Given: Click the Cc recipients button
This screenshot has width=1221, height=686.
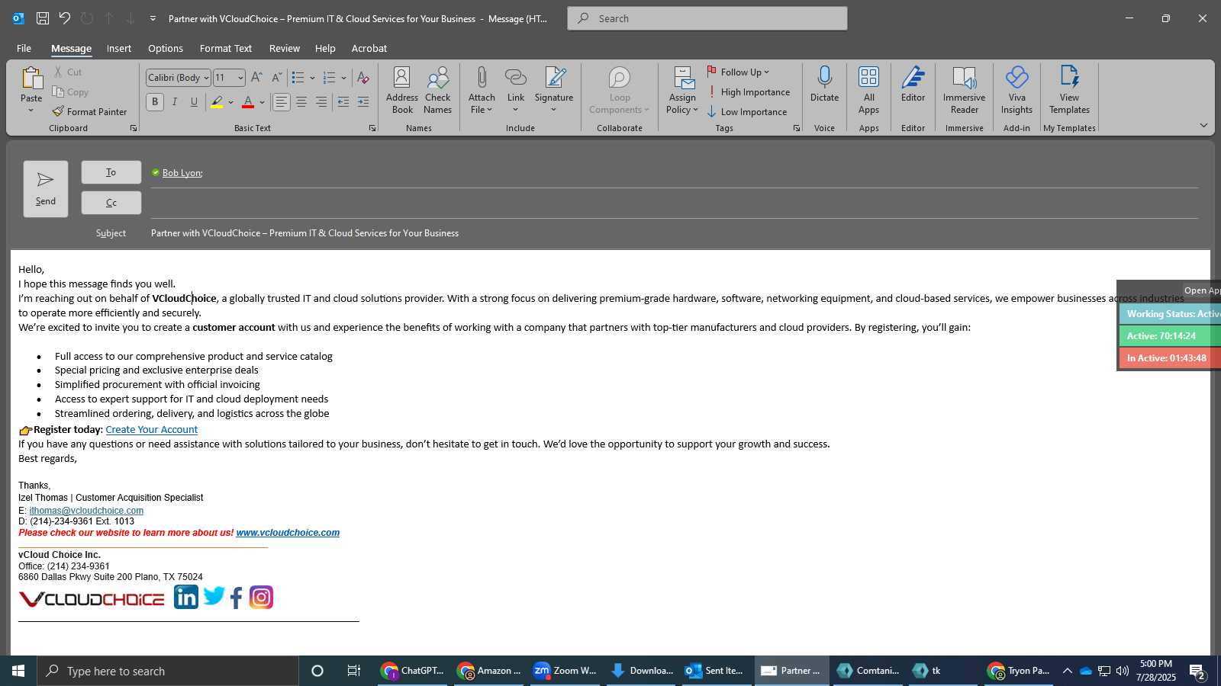Looking at the screenshot, I should tap(111, 203).
